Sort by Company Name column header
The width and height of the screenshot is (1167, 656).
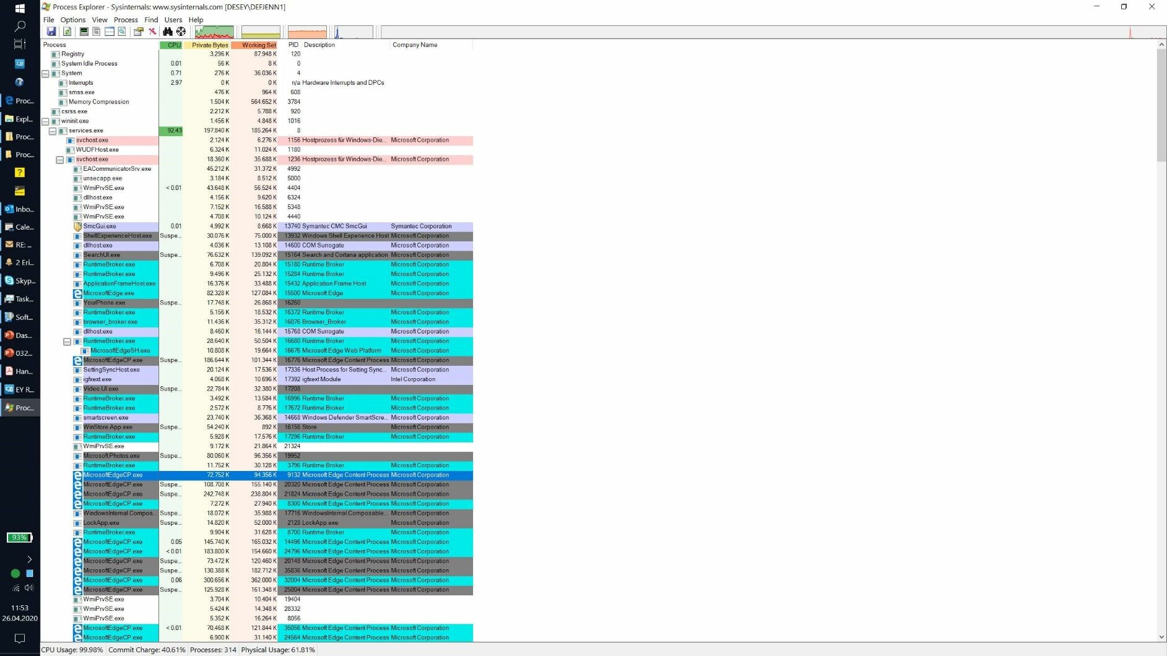[x=431, y=45]
